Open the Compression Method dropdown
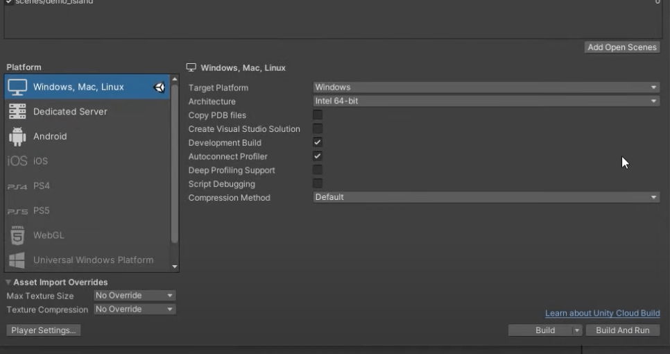Screen dimensions: 670x354 (x=486, y=197)
